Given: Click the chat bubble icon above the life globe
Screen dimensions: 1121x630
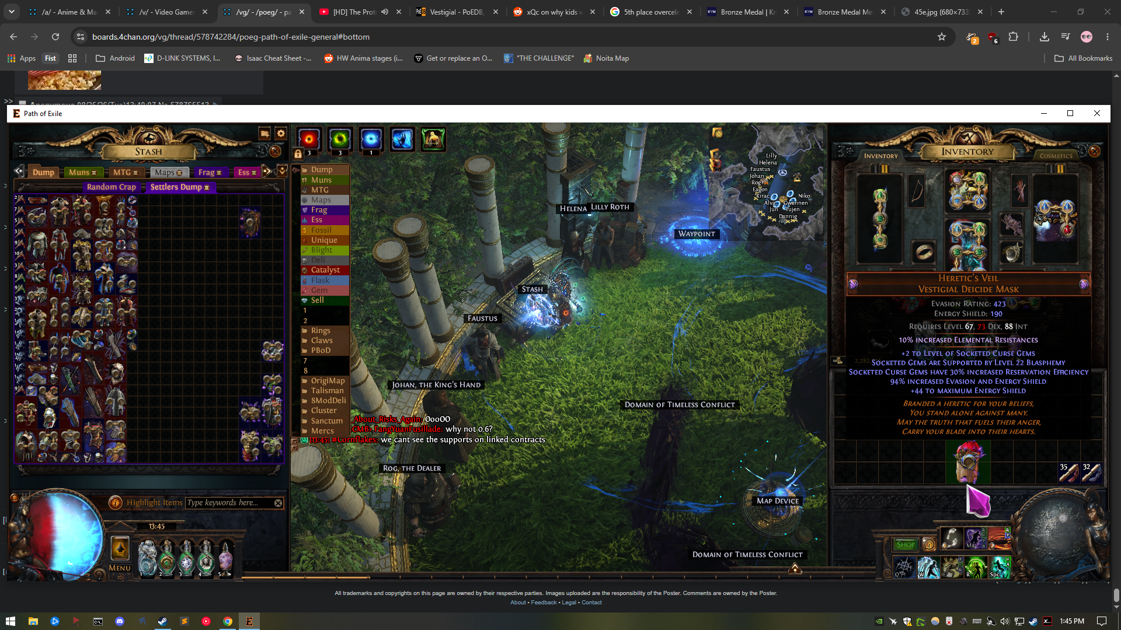Looking at the screenshot, I should [15, 498].
